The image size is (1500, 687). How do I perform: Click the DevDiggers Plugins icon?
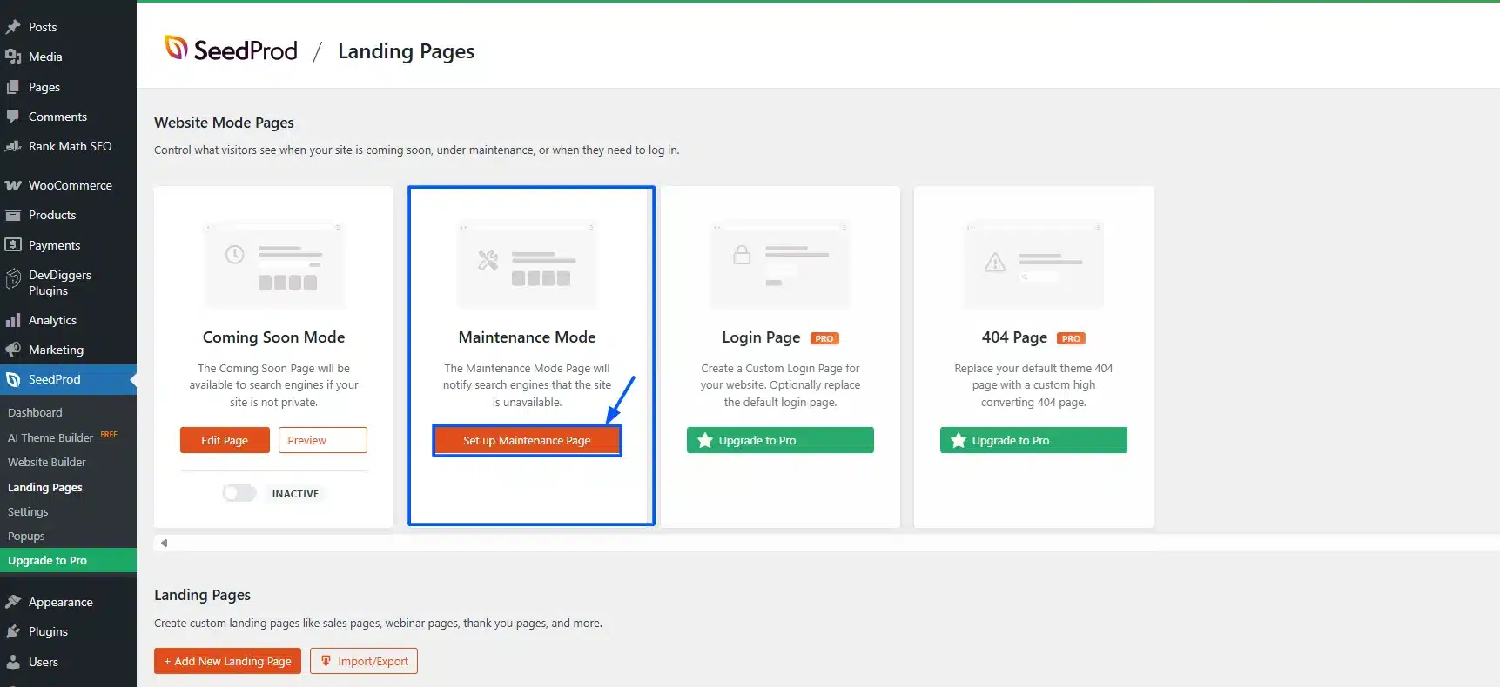pyautogui.click(x=13, y=279)
